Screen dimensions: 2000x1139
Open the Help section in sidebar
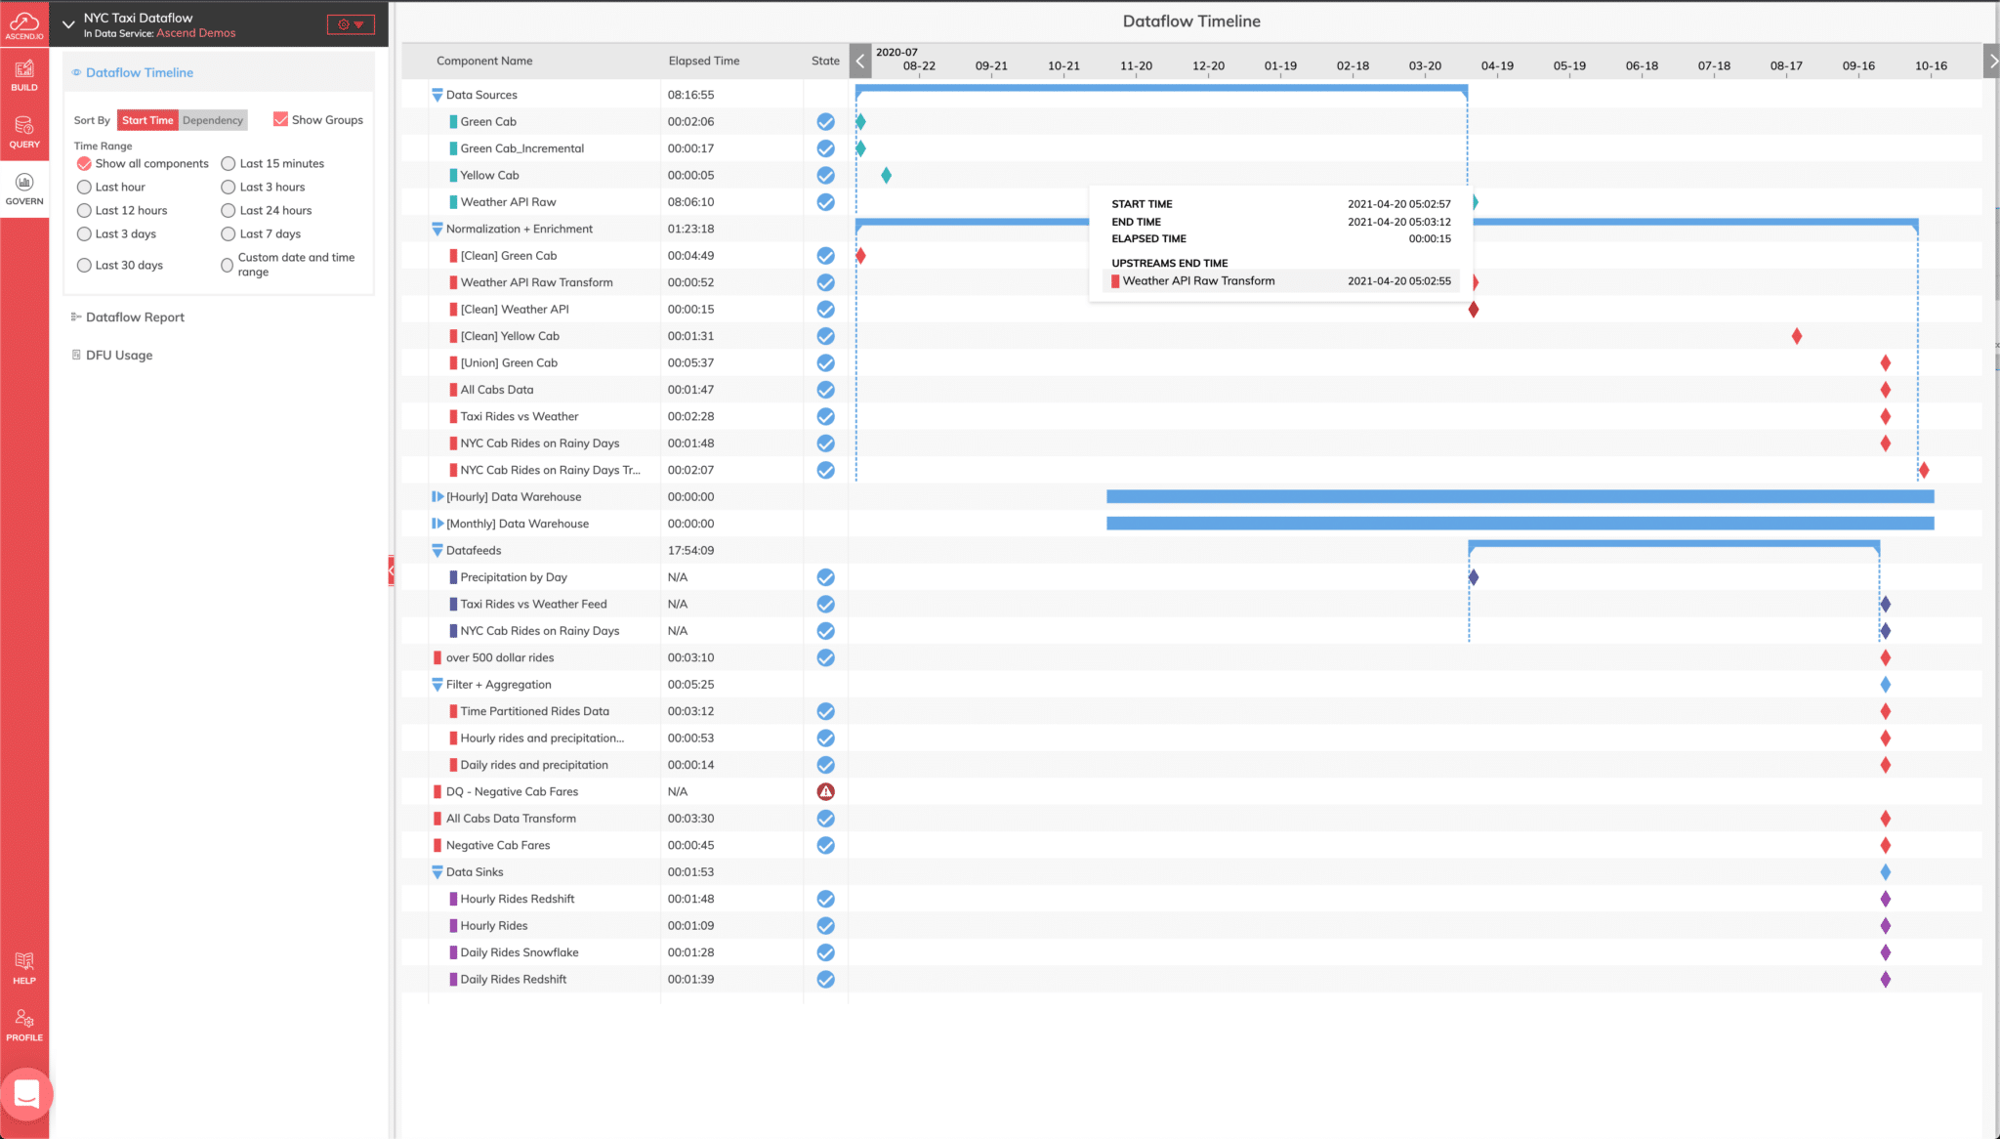click(x=24, y=968)
